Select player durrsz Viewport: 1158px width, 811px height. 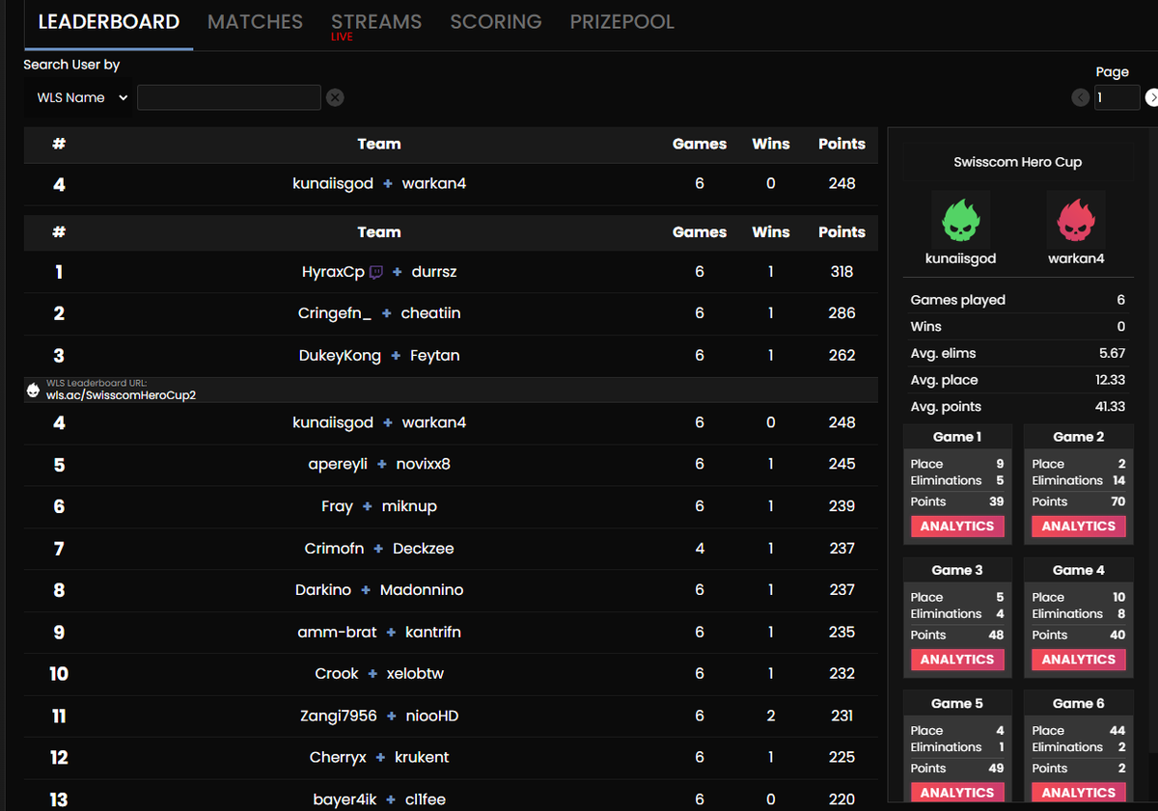click(x=434, y=272)
